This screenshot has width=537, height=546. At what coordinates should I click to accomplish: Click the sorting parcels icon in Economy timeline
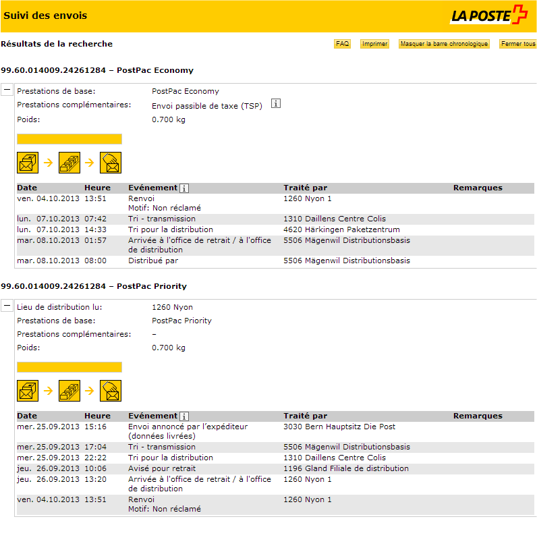coord(69,163)
